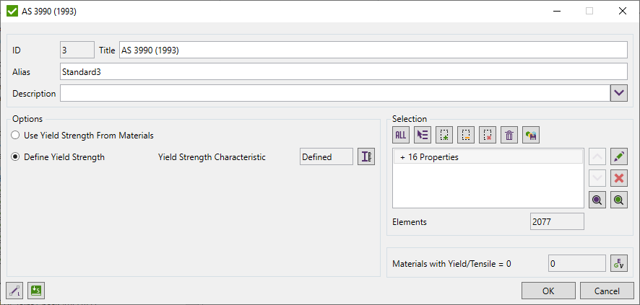Click the green download standard icon
The width and height of the screenshot is (640, 305).
click(x=37, y=291)
